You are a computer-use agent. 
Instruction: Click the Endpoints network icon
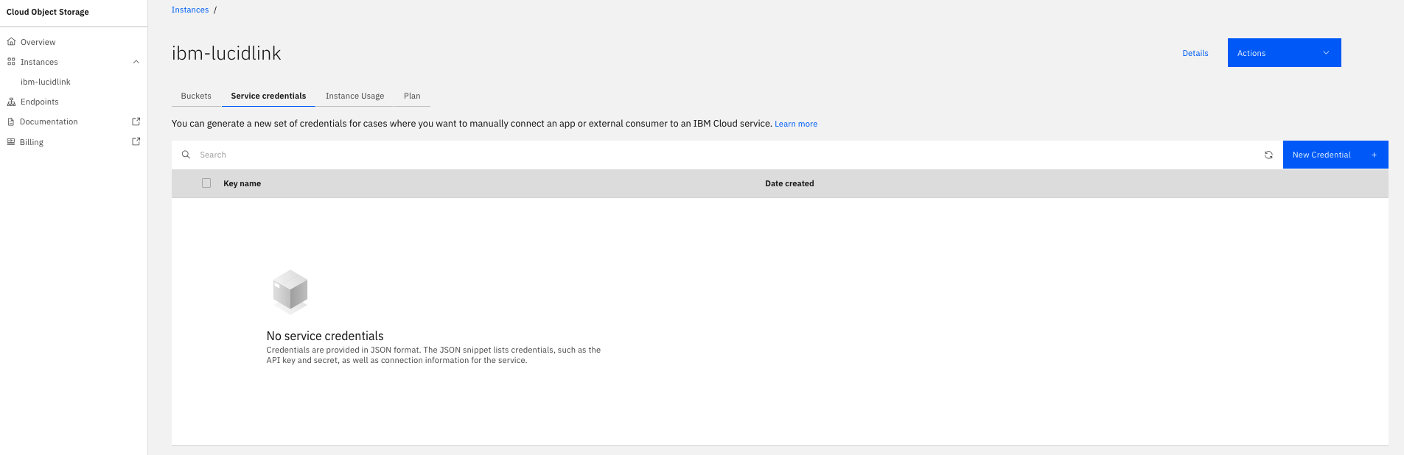pyautogui.click(x=11, y=102)
